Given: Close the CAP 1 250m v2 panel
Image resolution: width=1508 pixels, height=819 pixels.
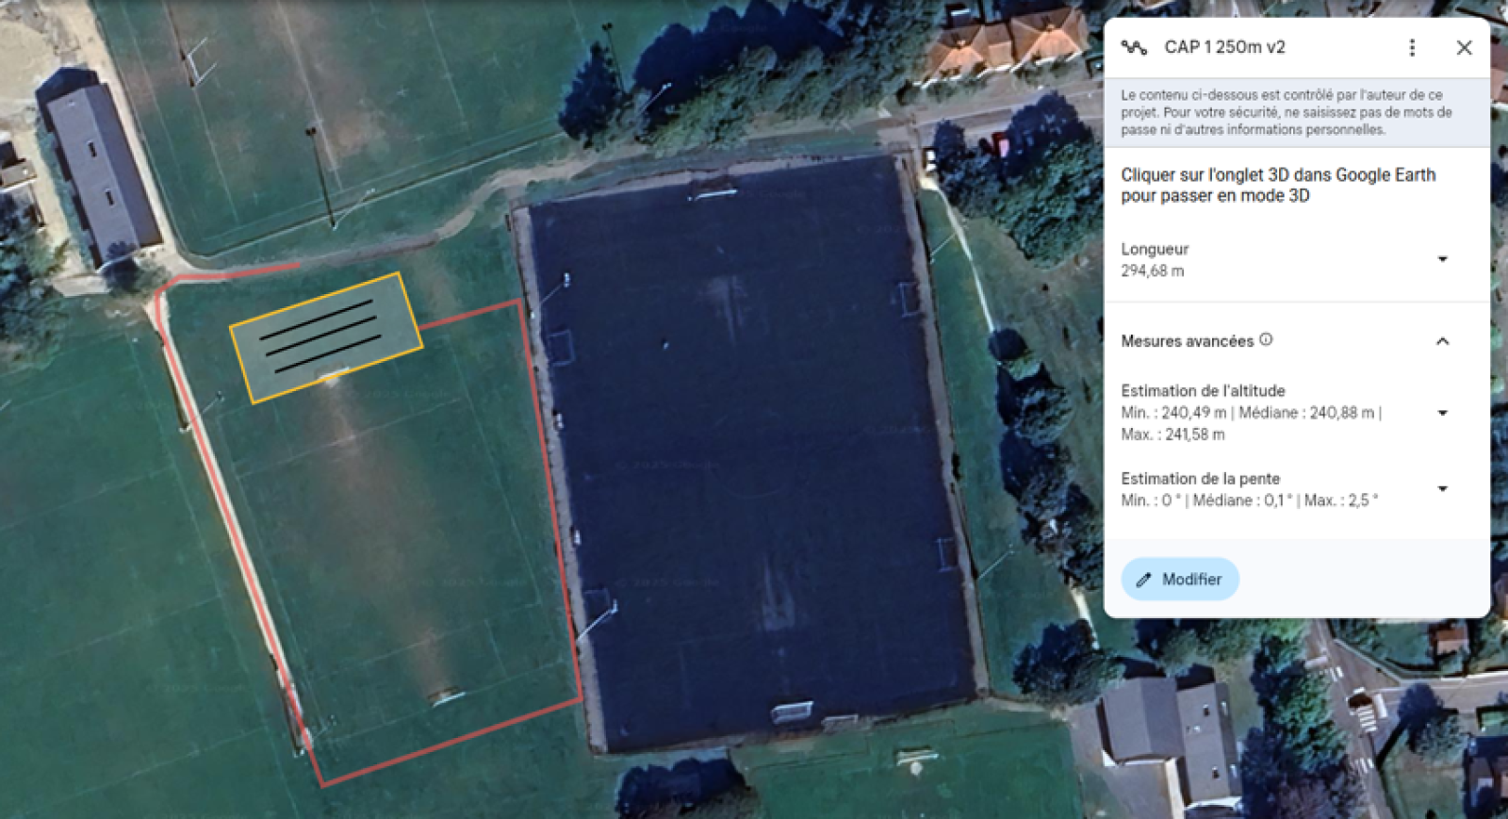Looking at the screenshot, I should click(1464, 47).
